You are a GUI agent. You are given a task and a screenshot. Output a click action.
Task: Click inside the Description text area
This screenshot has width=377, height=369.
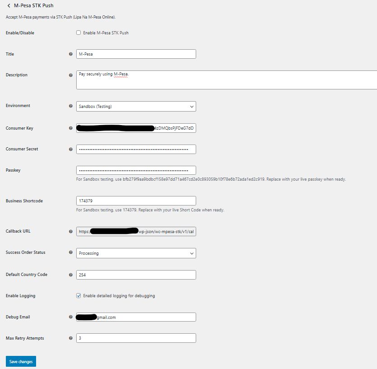pos(225,79)
